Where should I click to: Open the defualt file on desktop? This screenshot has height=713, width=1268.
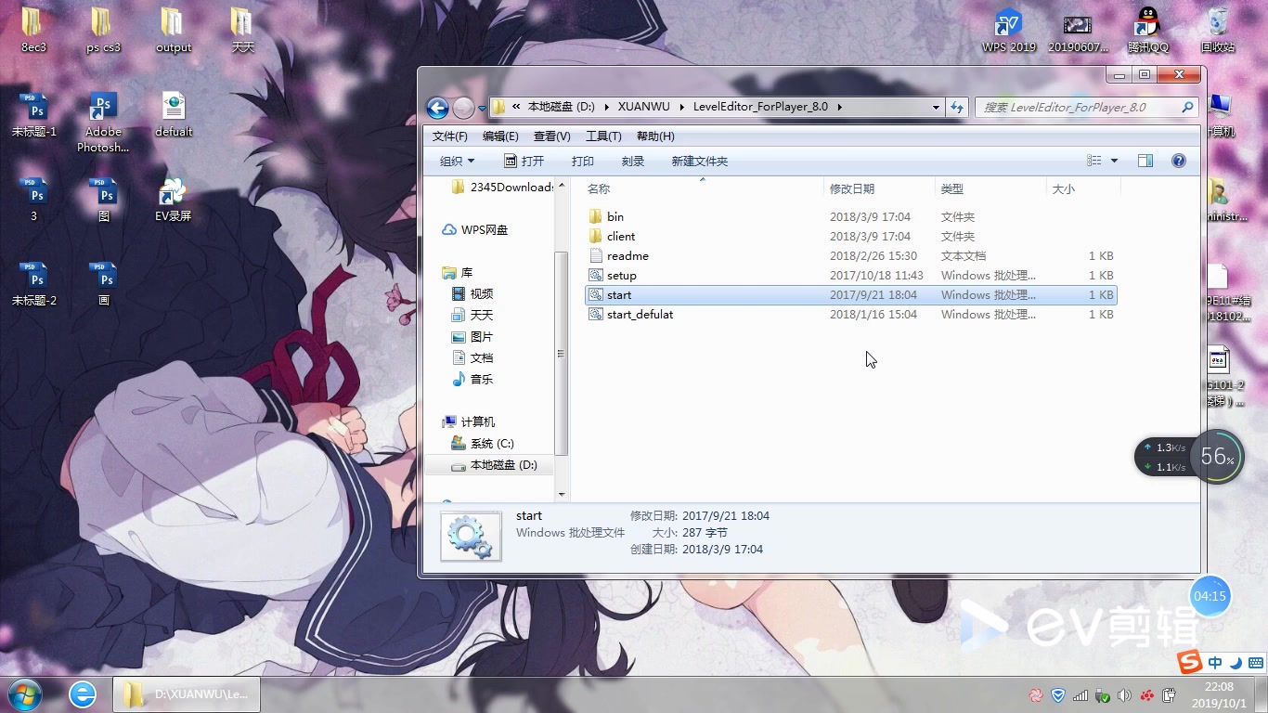[174, 115]
